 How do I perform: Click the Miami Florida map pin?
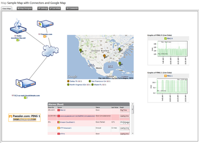tap(120, 64)
